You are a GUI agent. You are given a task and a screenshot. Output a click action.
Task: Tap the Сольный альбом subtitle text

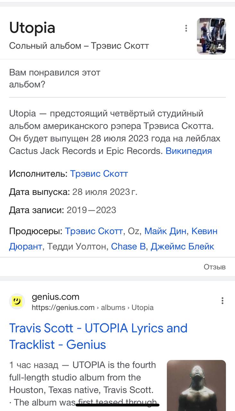point(79,46)
